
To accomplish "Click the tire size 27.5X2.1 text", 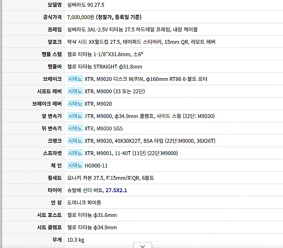I will tap(116, 190).
